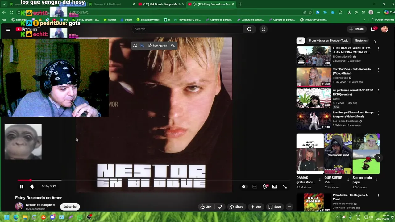Open browser settings and more ellipsis
Image resolution: width=395 pixels, height=222 pixels.
pos(378,12)
